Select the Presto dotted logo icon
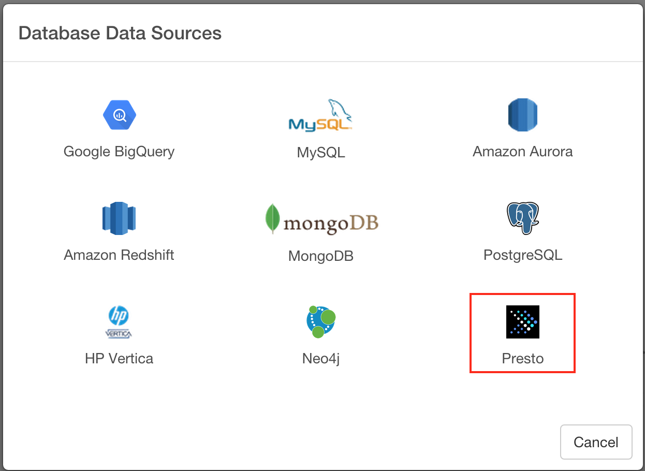The height and width of the screenshot is (471, 645). coord(522,322)
